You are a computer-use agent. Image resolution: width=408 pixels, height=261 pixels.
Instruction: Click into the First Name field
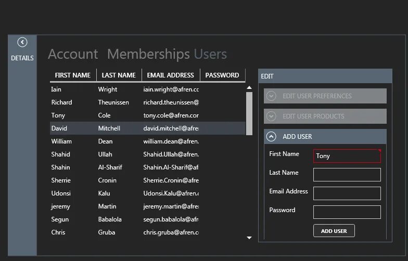[x=347, y=156]
